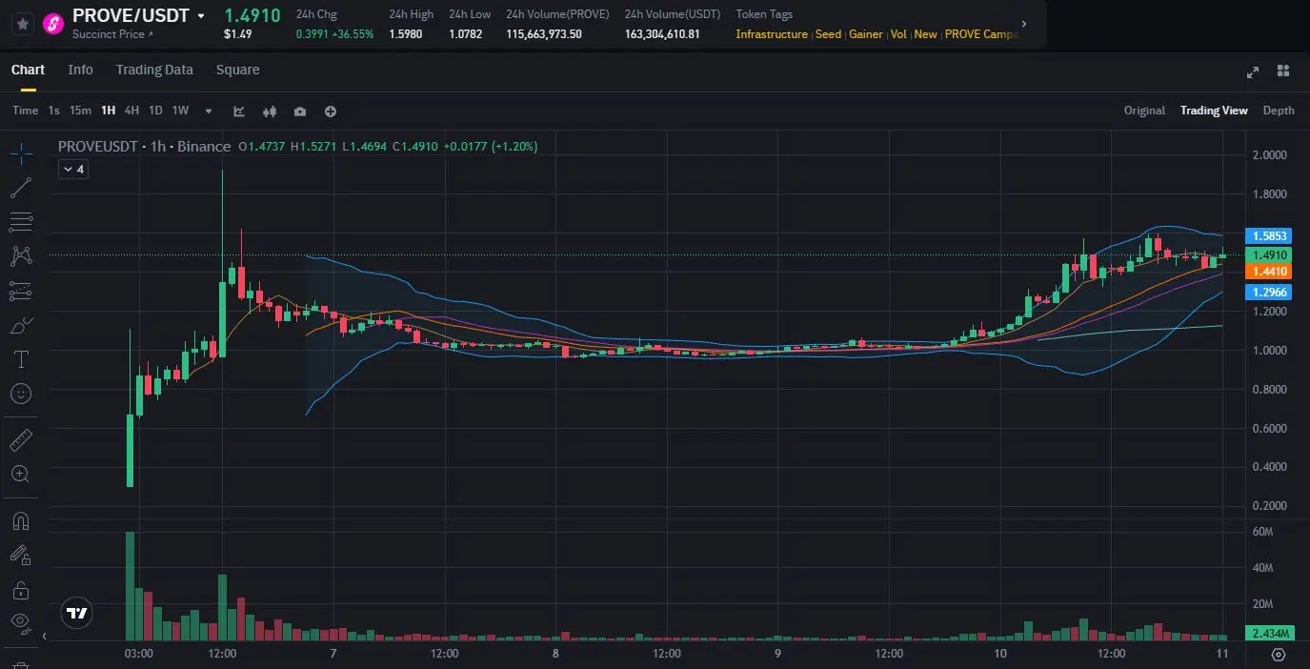Select the 1s time interval
The width and height of the screenshot is (1310, 669).
click(54, 111)
